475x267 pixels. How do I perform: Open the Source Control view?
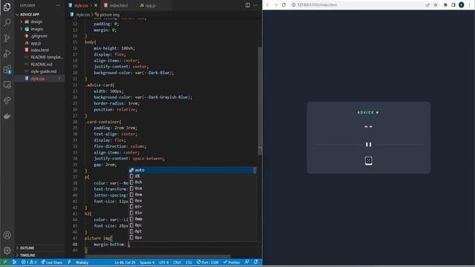[x=7, y=38]
